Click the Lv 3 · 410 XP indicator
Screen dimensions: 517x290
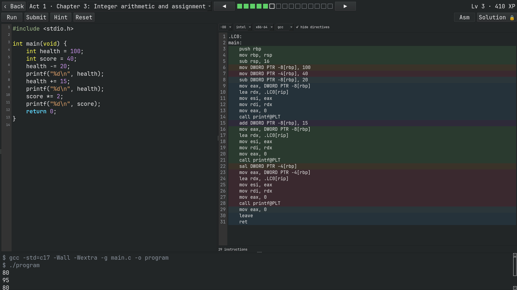pos(493,6)
